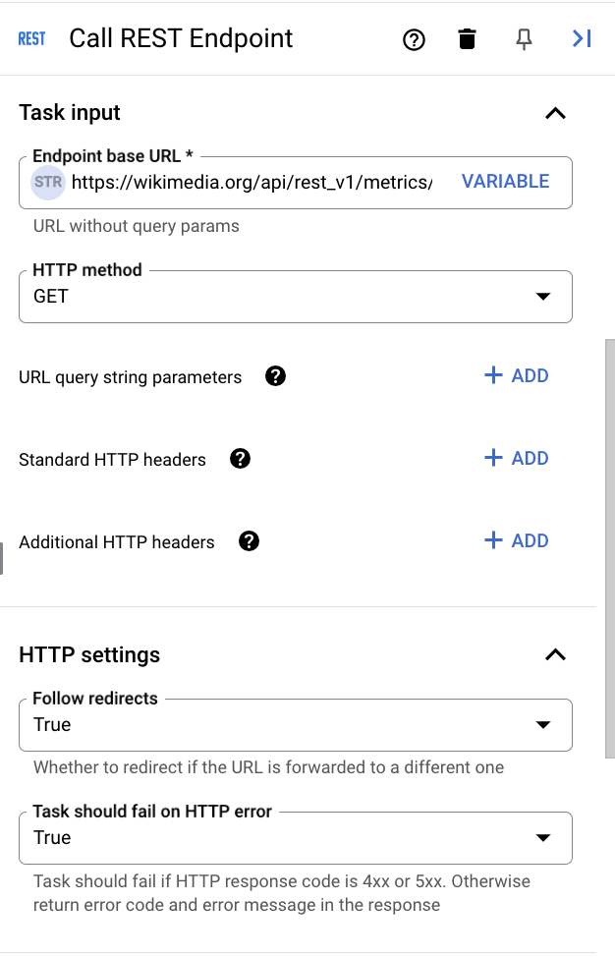The width and height of the screenshot is (615, 957).
Task: Open help tooltip for Standard HTTP headers
Action: [x=240, y=459]
